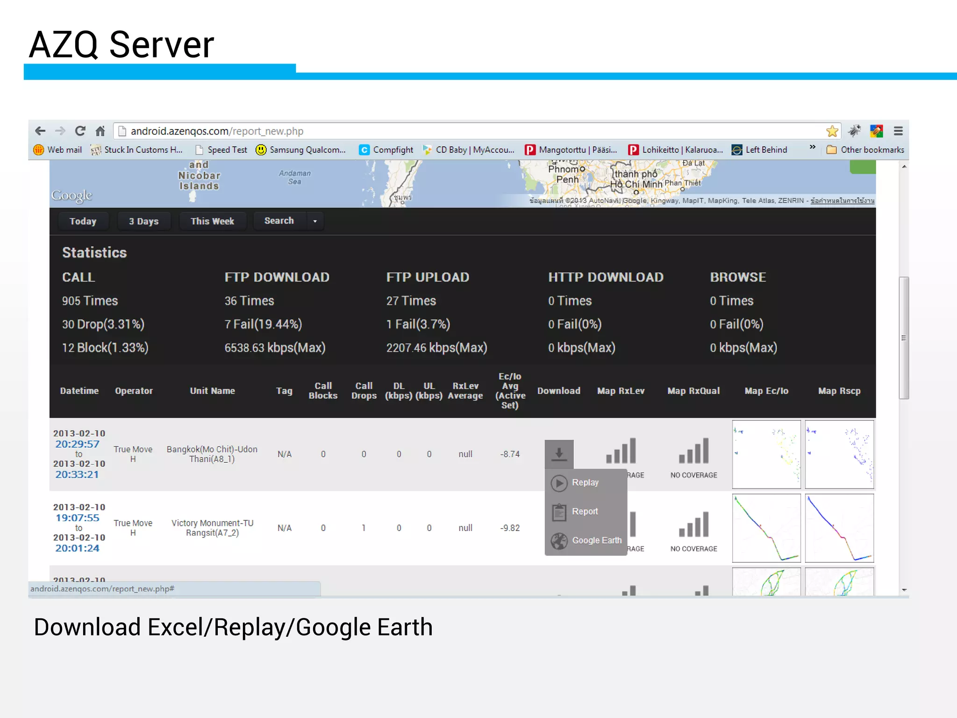Choose Google Earth from the download menu
This screenshot has height=718, width=957.
[596, 540]
